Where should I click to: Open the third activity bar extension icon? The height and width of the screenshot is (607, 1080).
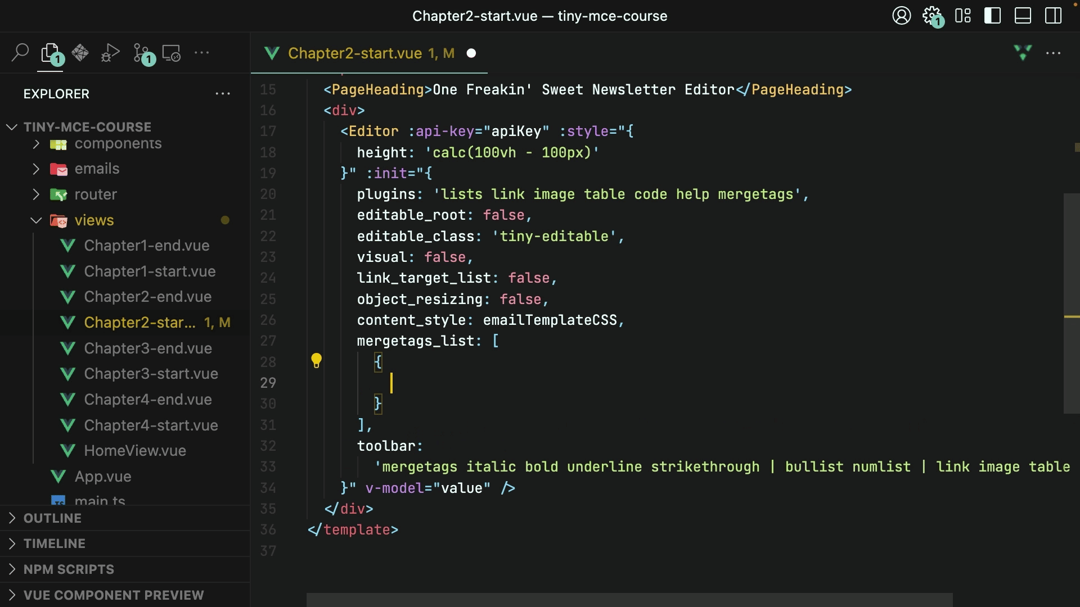coord(80,53)
